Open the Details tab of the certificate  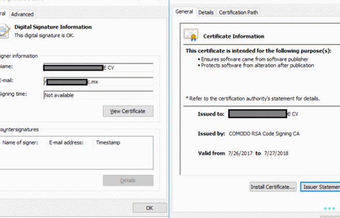pos(205,12)
